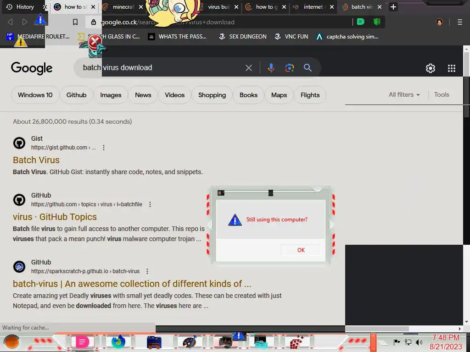Screen dimensions: 470x352
Task: Switch to Shopping results
Action: [212, 95]
